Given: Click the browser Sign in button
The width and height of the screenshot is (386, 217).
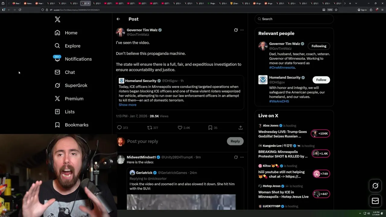Looking at the screenshot, I should pos(362,10).
